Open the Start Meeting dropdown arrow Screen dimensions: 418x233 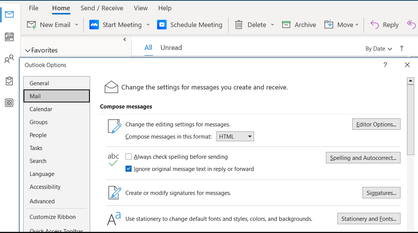(148, 25)
